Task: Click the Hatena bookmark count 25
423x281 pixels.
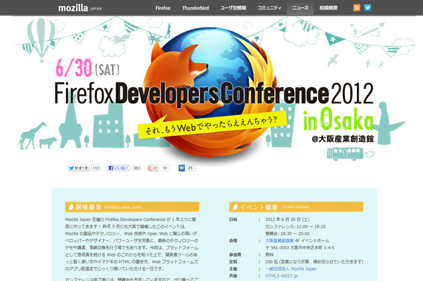Action: point(190,168)
